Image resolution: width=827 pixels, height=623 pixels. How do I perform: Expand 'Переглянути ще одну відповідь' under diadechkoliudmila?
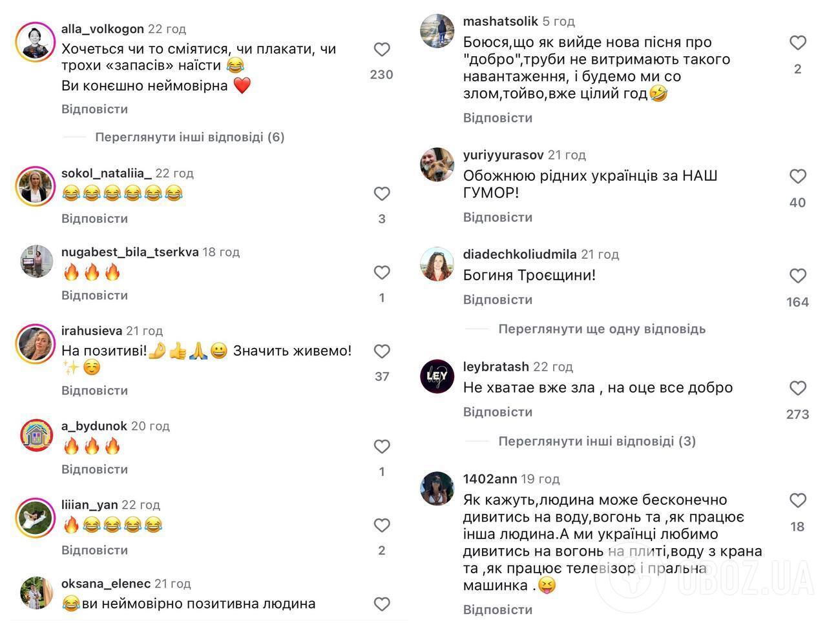coord(601,329)
